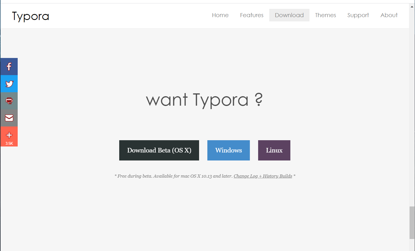The image size is (415, 251).
Task: Open the print option in the share sidebar
Action: (9, 101)
